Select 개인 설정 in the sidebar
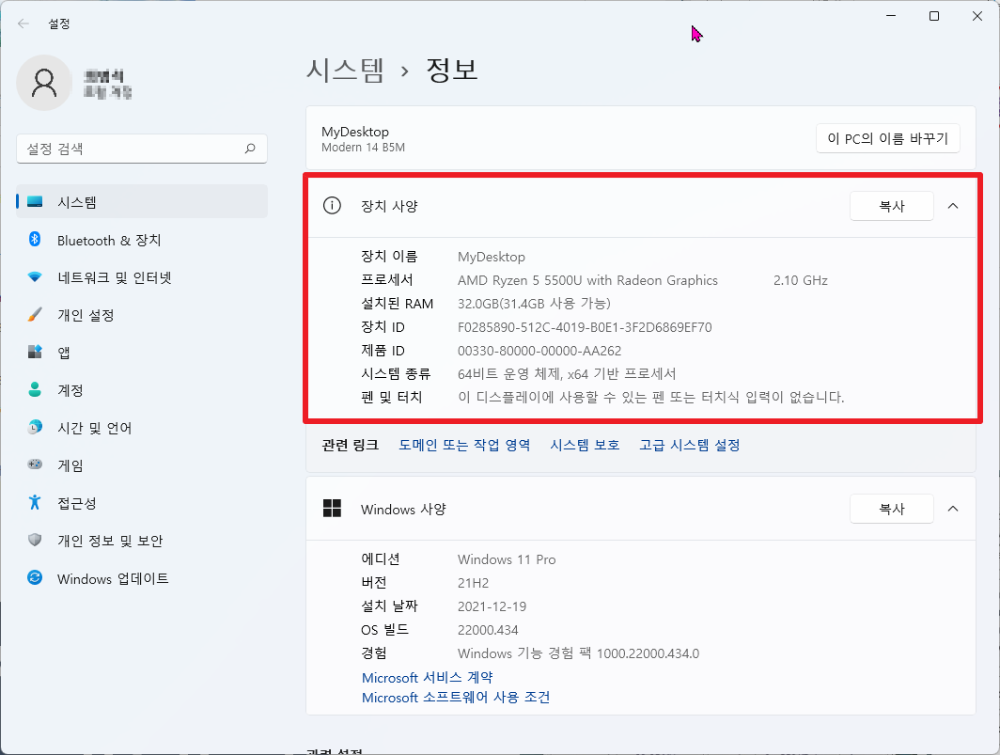The width and height of the screenshot is (1000, 755). coord(86,315)
